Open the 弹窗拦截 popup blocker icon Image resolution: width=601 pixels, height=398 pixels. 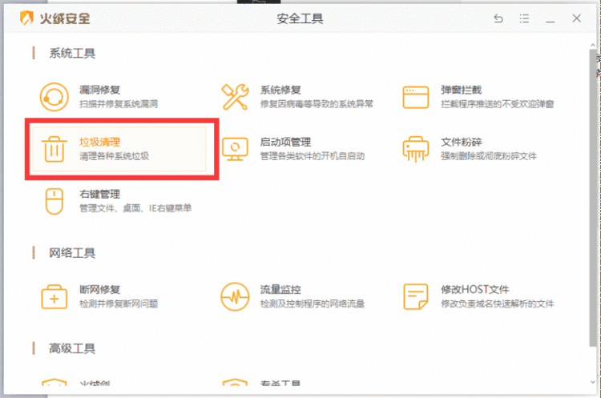[417, 96]
